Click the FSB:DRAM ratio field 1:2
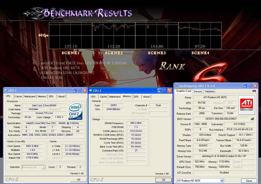The image size is (261, 184). tap(136, 127)
